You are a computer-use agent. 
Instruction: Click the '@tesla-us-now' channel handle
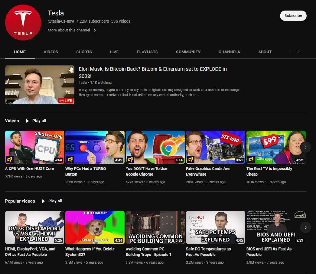[x=61, y=21]
